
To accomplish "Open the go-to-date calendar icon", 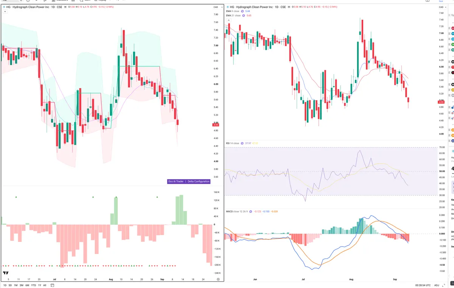I will [51, 285].
